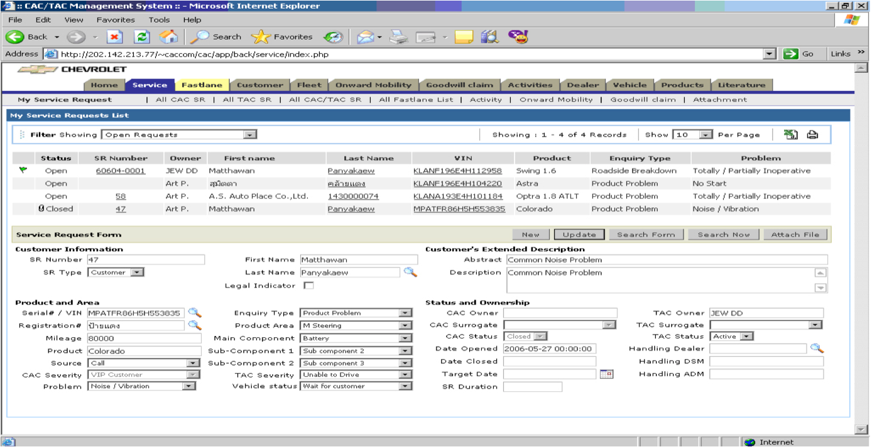
Task: Switch to the Dealer tab
Action: tap(582, 85)
